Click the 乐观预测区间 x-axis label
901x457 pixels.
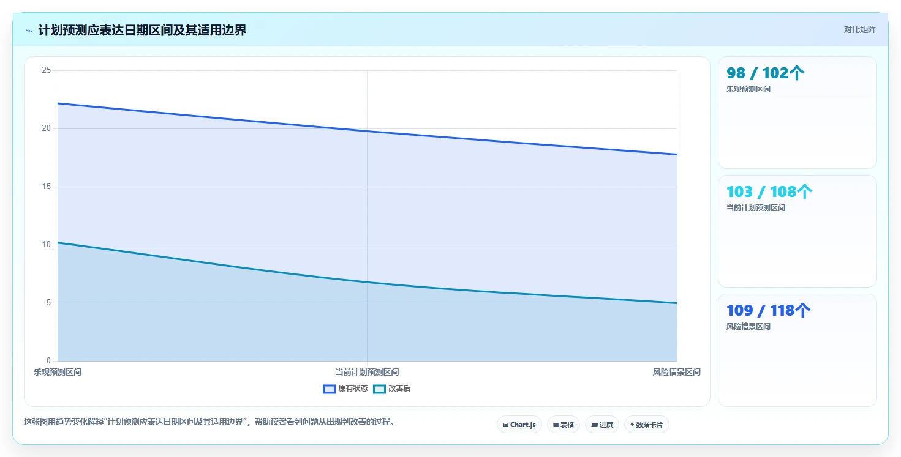click(58, 372)
